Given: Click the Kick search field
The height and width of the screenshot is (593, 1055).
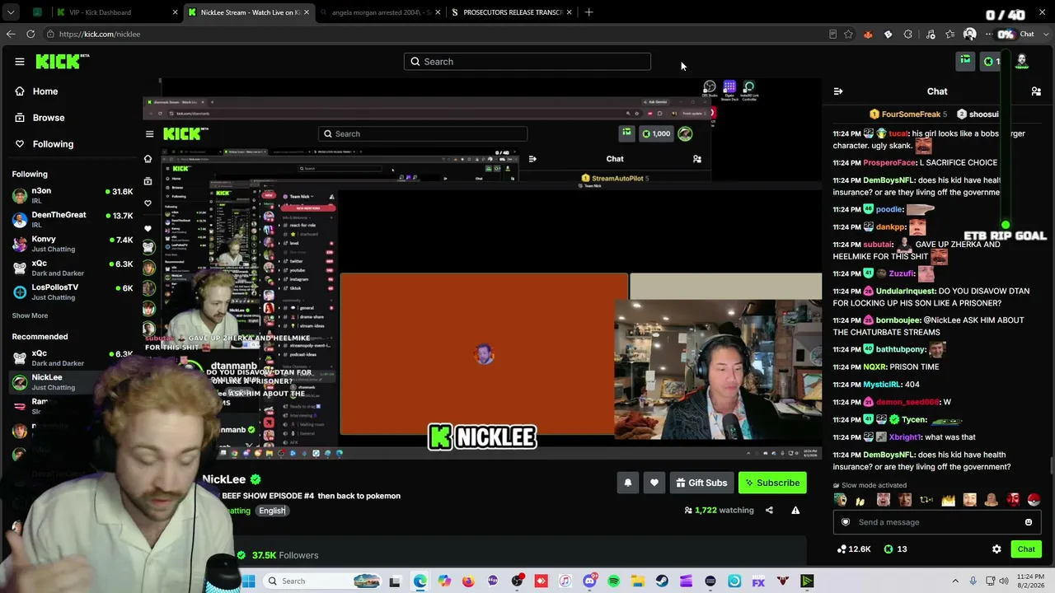Looking at the screenshot, I should (527, 62).
